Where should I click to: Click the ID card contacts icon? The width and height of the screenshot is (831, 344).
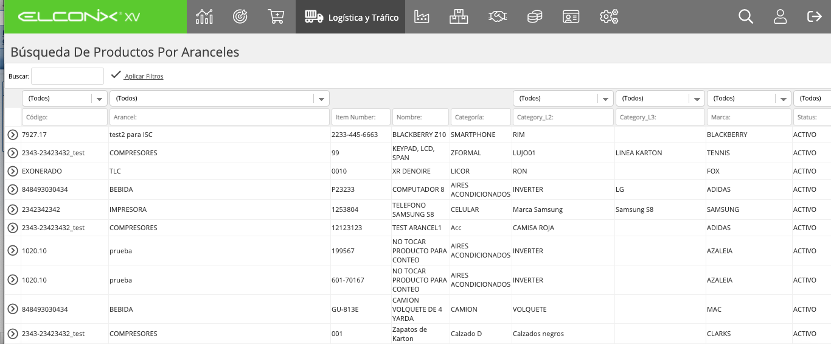[x=571, y=16]
